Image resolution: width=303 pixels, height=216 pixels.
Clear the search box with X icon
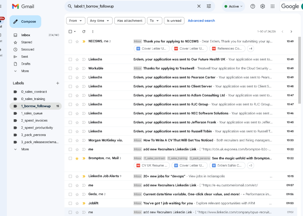coord(199,6)
